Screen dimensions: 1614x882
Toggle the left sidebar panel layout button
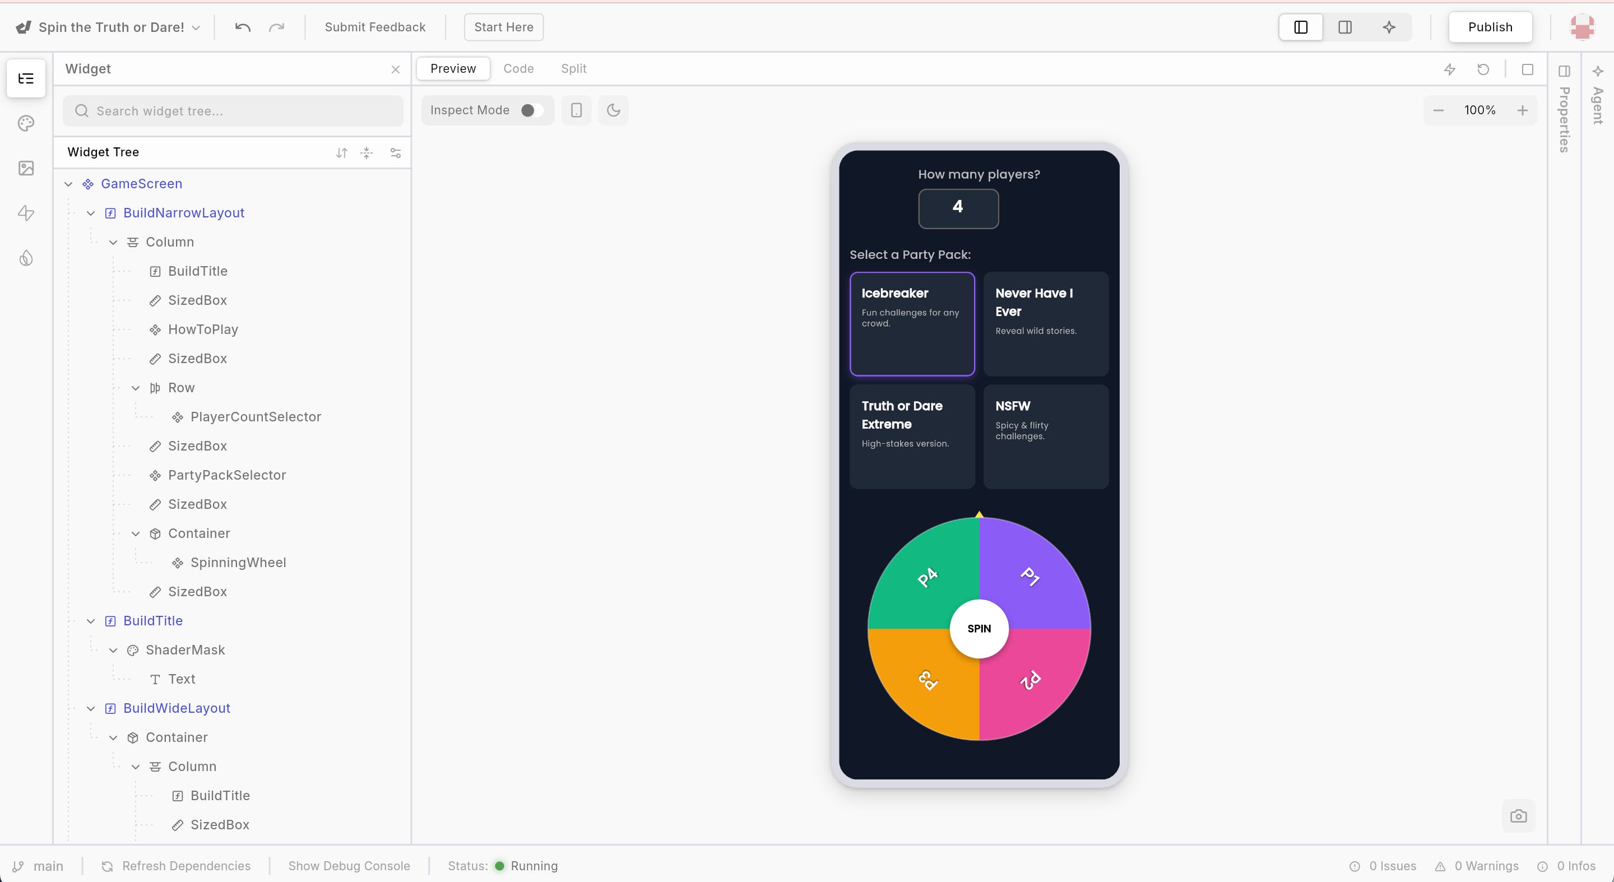(x=1301, y=27)
